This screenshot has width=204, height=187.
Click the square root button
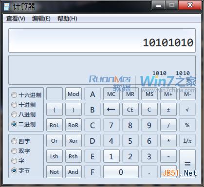coord(187,110)
